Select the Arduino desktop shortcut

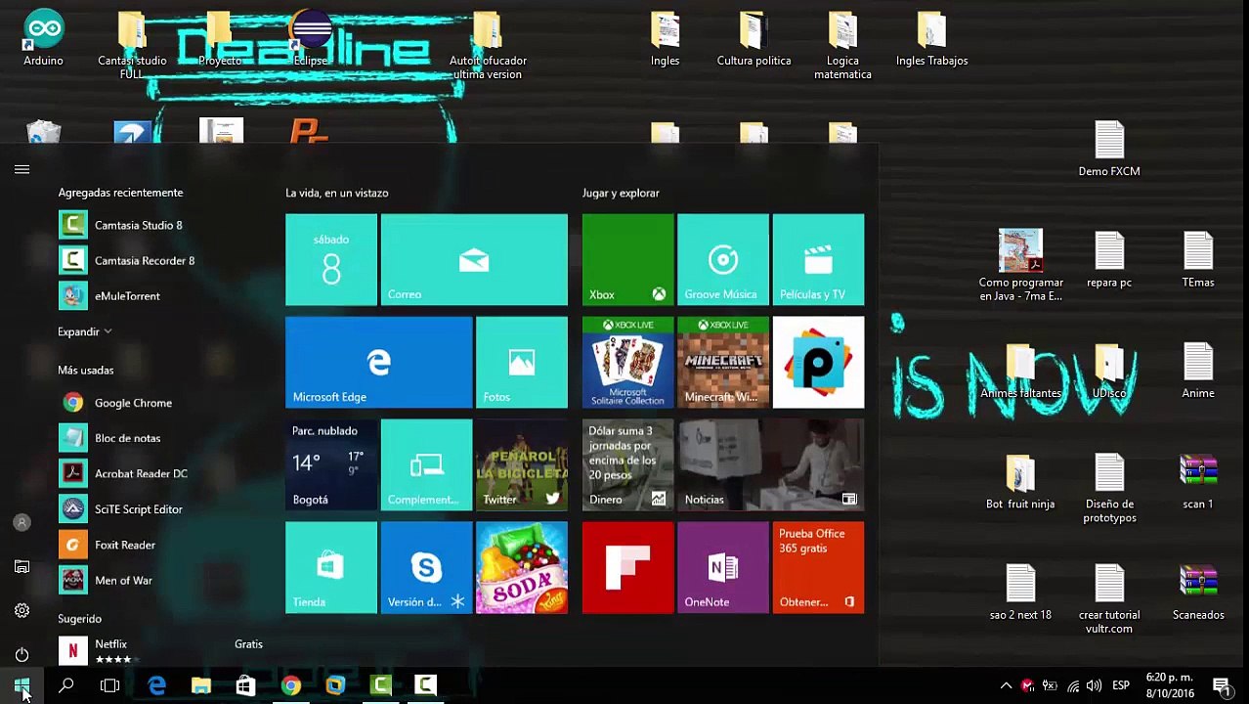43,40
